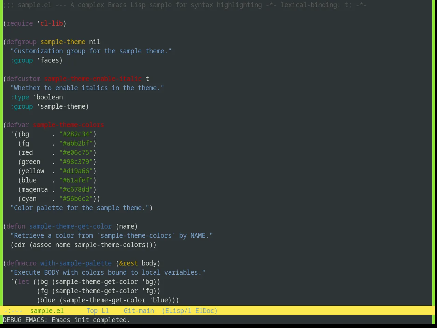Click the 'magenta' key in the color alist

(34, 189)
